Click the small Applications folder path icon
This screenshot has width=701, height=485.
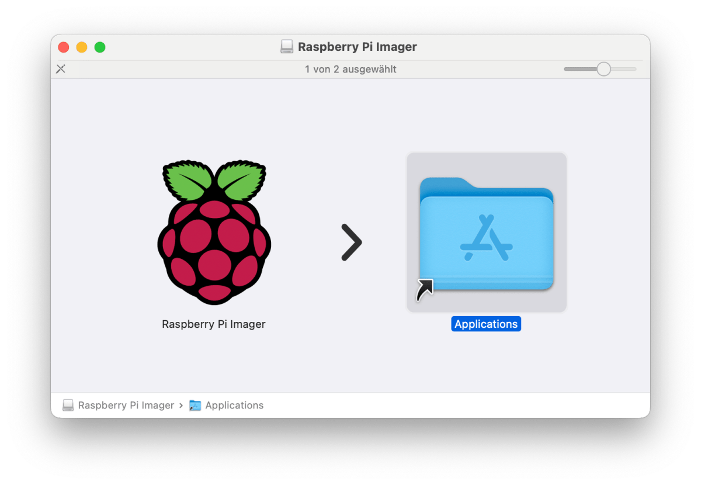tap(195, 406)
